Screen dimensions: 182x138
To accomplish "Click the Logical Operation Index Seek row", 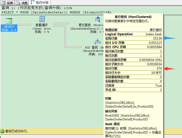I will pyautogui.click(x=133, y=34).
